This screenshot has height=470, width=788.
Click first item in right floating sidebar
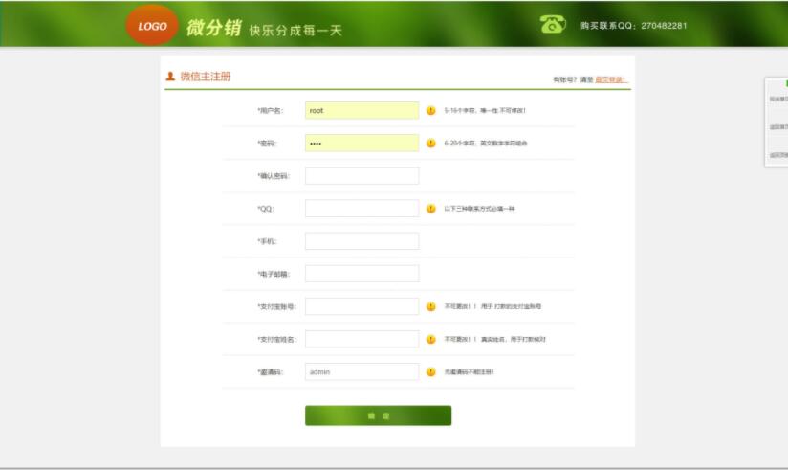click(777, 100)
